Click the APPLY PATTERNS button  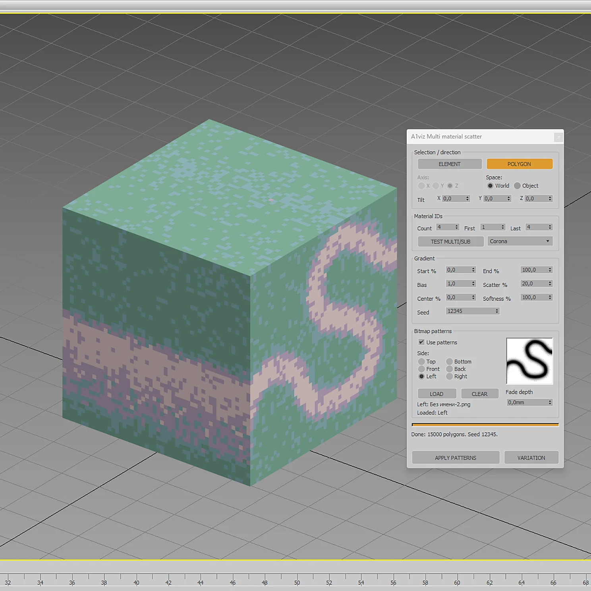click(x=456, y=458)
